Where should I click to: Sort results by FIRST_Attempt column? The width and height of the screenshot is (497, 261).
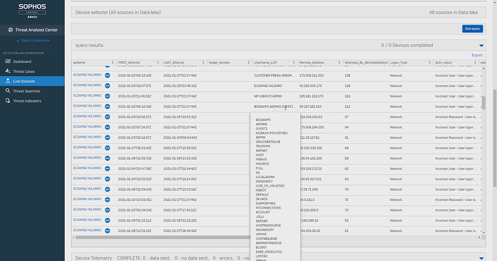157,63
